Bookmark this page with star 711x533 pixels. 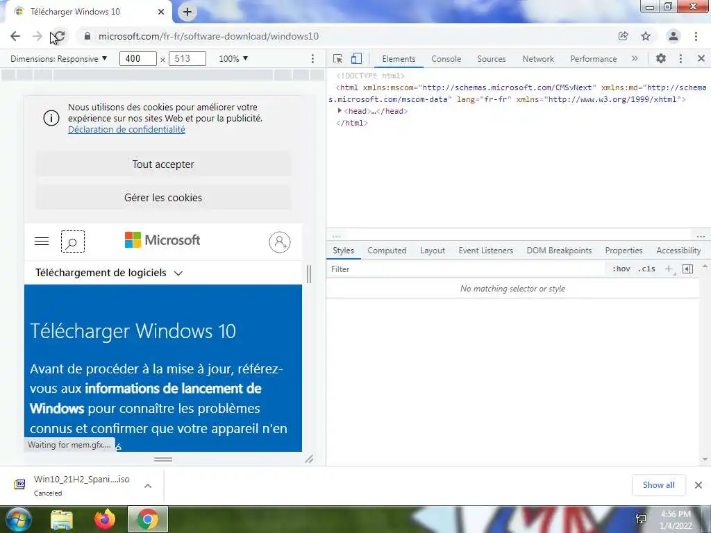(x=646, y=36)
